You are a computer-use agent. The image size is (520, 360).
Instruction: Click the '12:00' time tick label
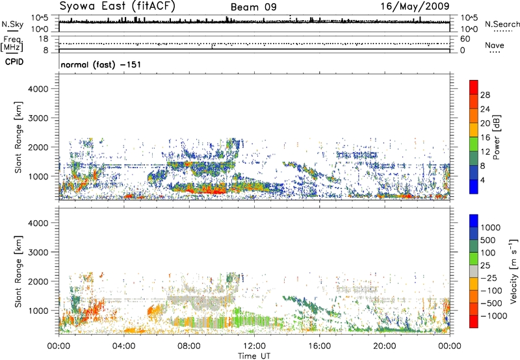(x=254, y=346)
